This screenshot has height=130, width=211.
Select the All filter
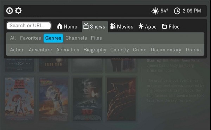click(13, 38)
